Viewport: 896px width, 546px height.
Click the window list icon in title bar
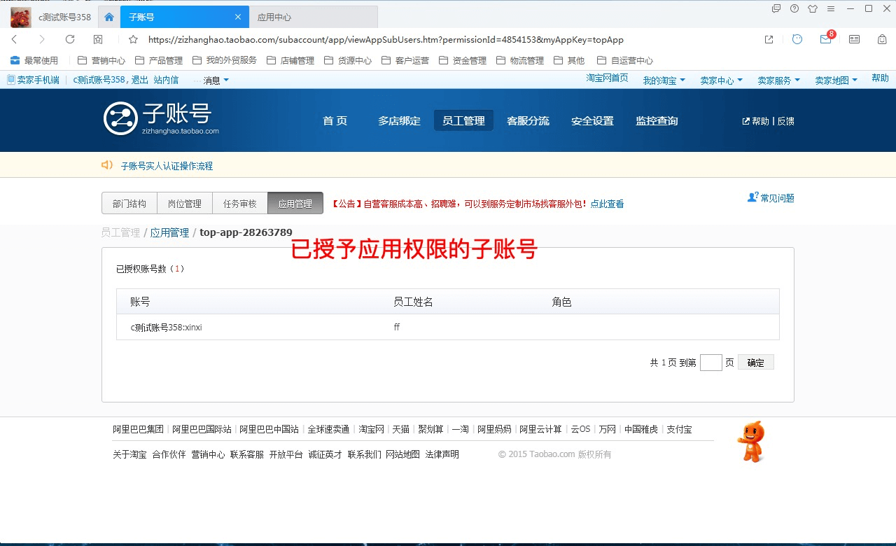pos(776,8)
